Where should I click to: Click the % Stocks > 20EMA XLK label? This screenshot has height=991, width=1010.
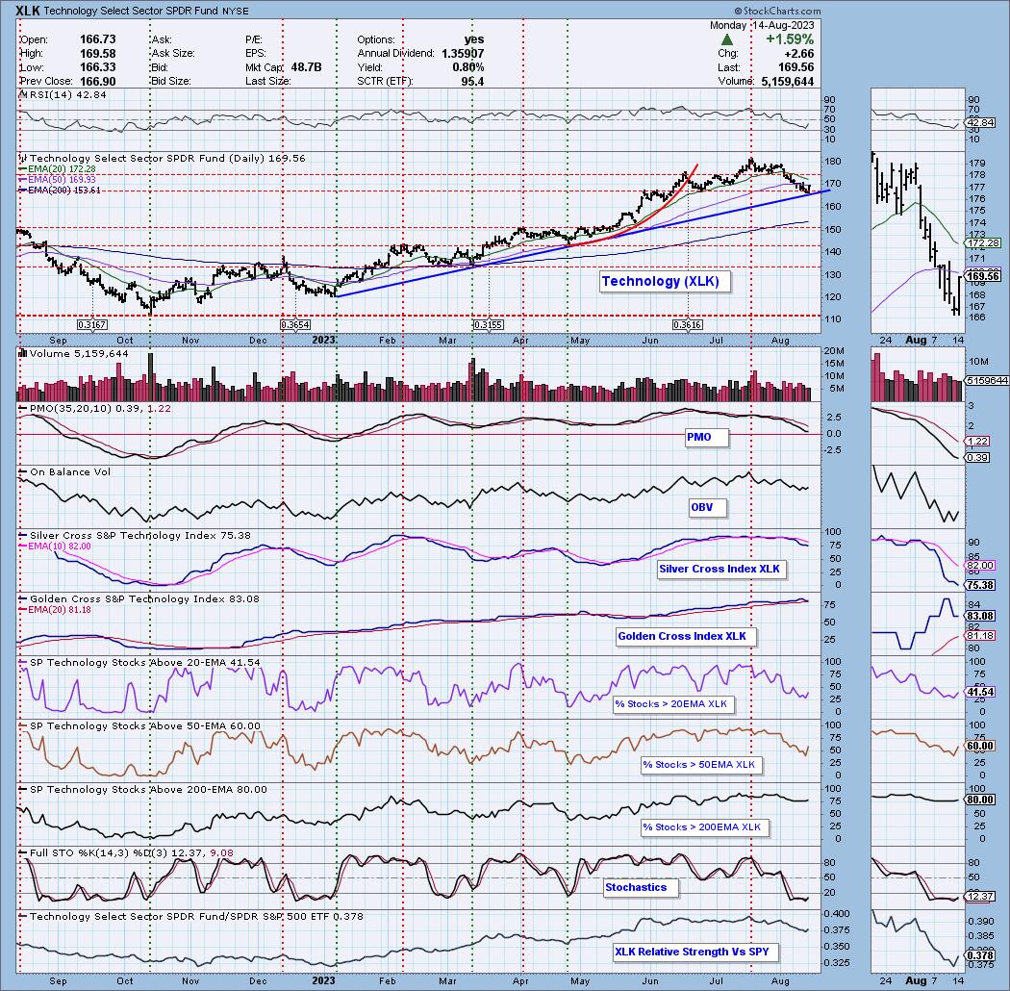674,704
